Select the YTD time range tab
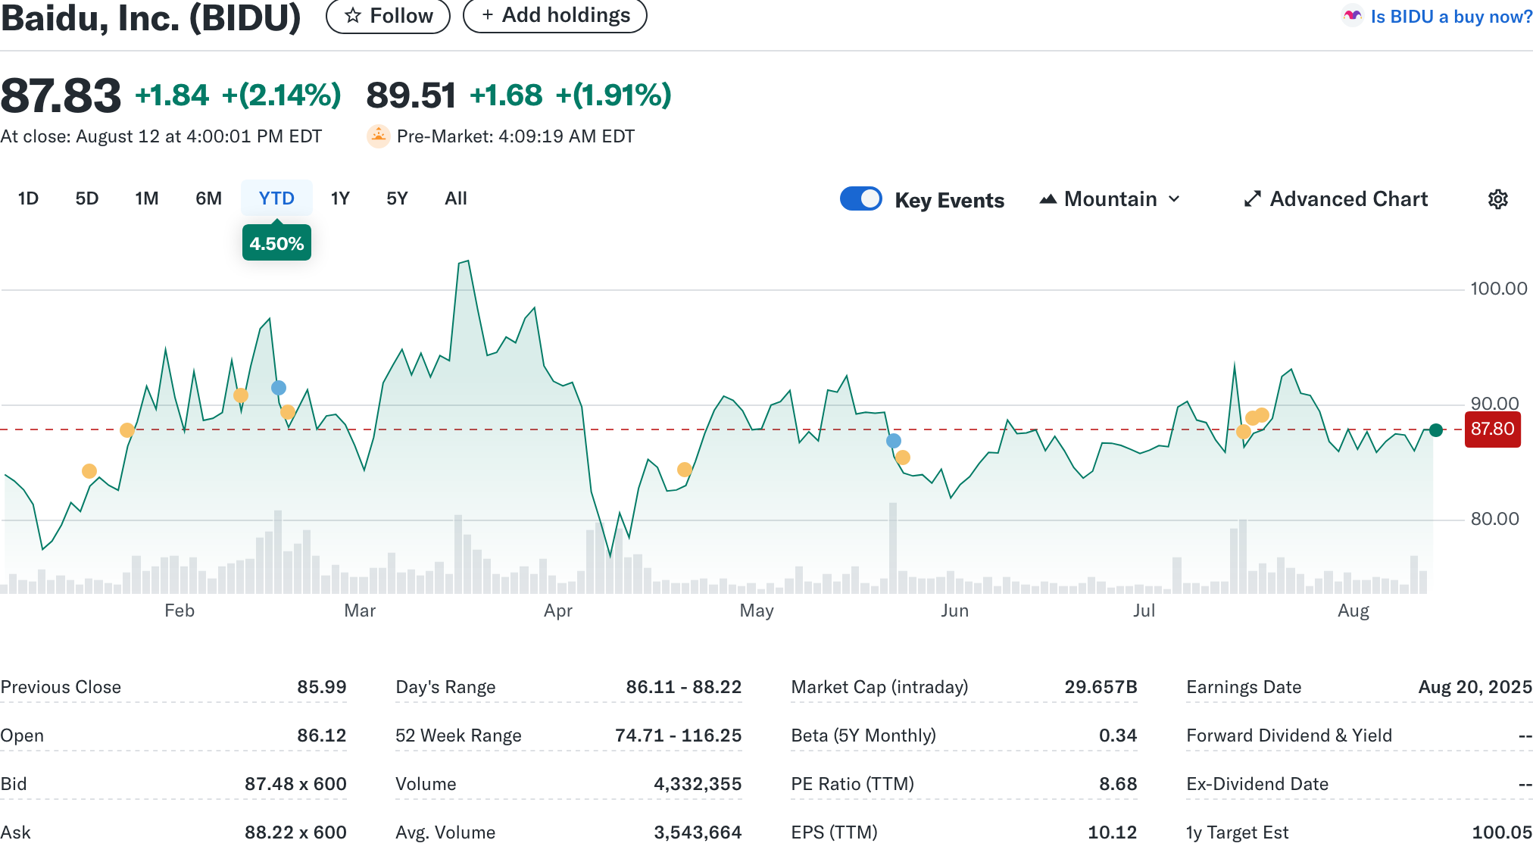Viewport: 1533px width, 862px height. (276, 198)
